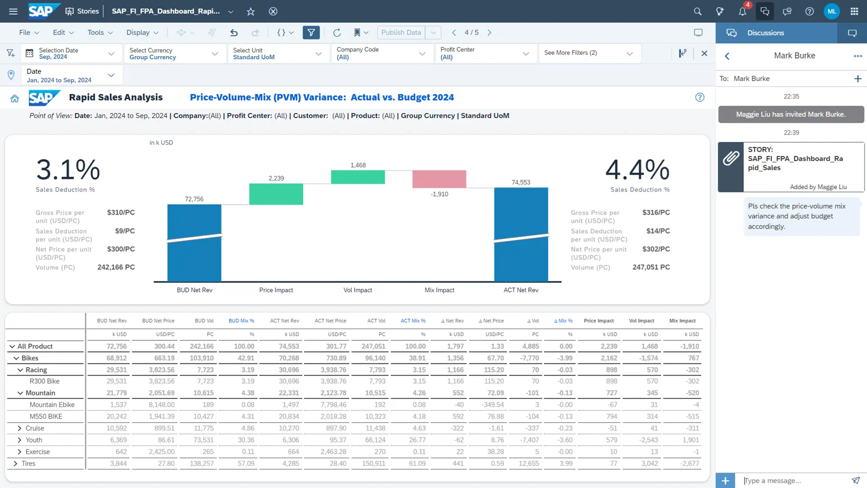Open the main hamburger menu
The height and width of the screenshot is (488, 867).
click(x=13, y=11)
